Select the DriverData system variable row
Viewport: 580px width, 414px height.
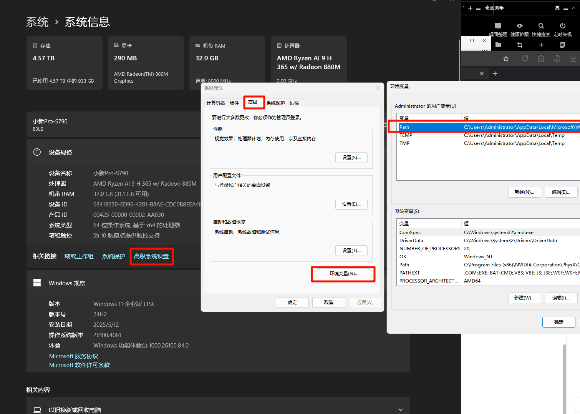tap(489, 240)
